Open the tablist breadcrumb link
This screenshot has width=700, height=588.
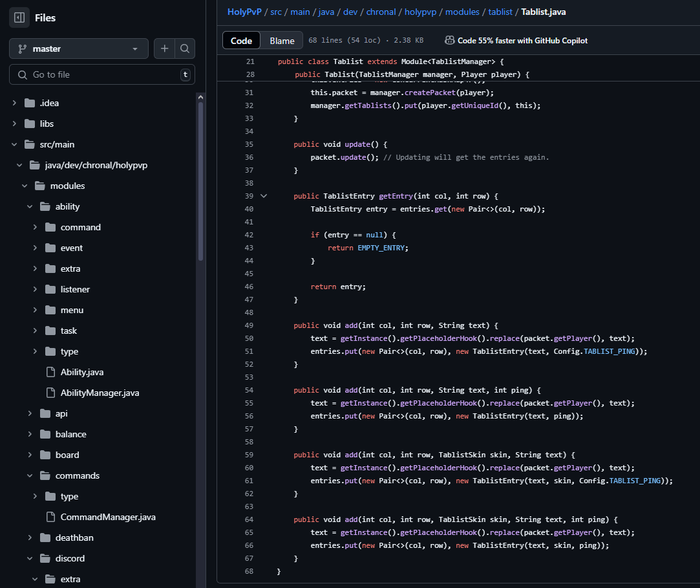click(500, 12)
